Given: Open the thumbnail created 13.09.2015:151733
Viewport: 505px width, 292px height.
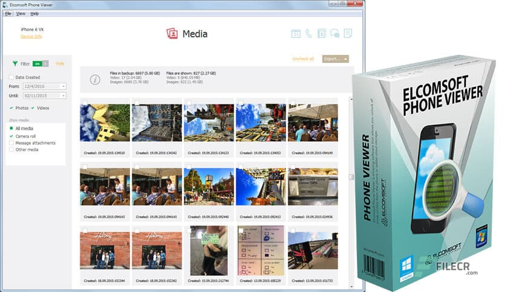Looking at the screenshot, I should coord(313,250).
